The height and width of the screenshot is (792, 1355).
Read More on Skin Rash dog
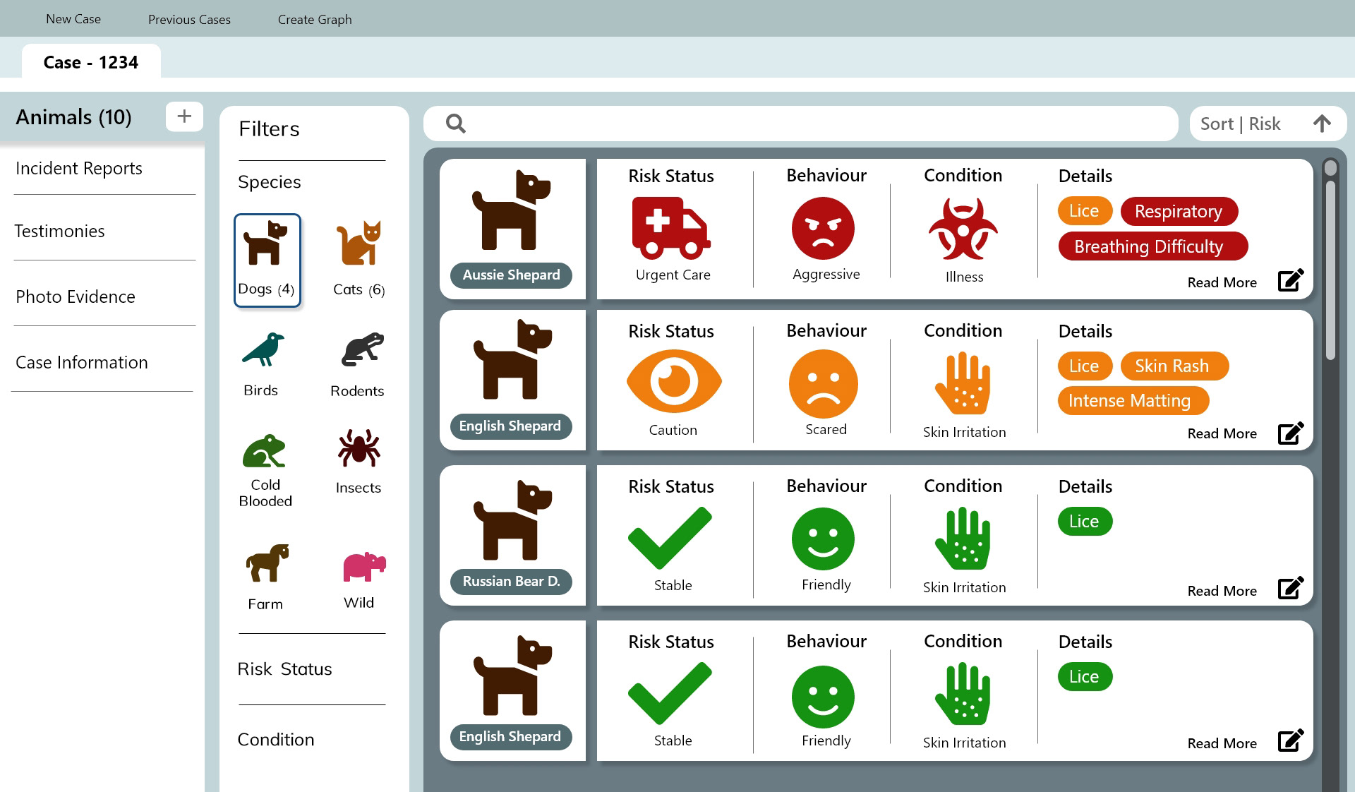click(1222, 433)
